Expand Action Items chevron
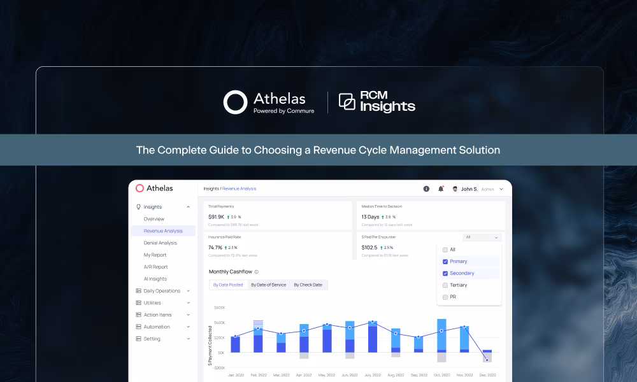Screen dimensions: 637x382 pos(188,315)
